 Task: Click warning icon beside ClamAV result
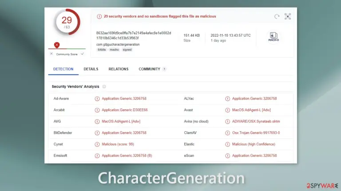(x=227, y=133)
